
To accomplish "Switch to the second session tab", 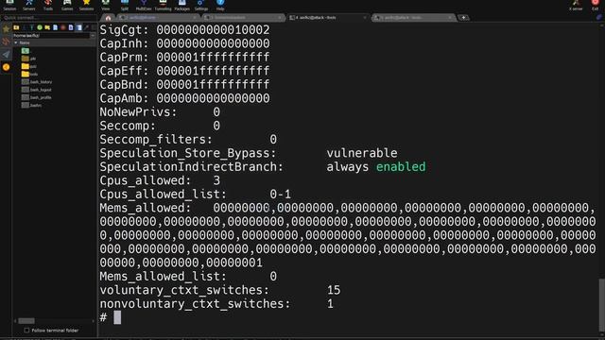I will [158, 18].
